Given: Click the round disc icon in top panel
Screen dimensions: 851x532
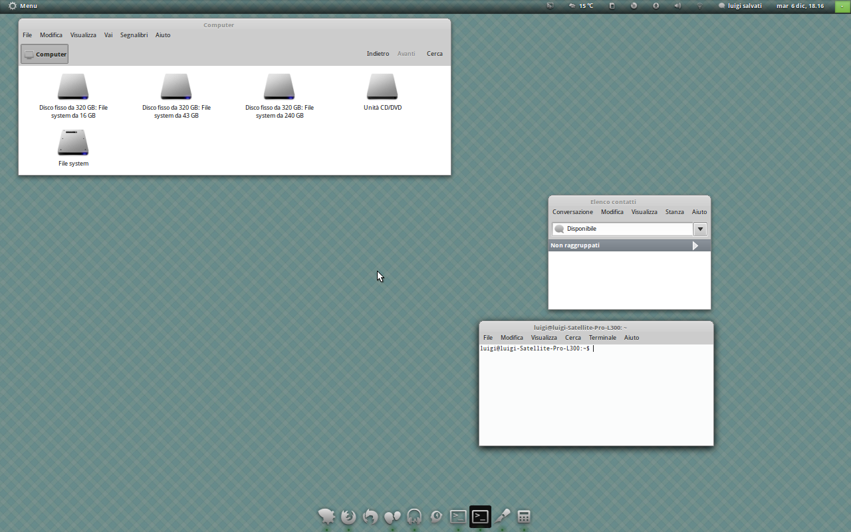Looking at the screenshot, I should [x=634, y=6].
